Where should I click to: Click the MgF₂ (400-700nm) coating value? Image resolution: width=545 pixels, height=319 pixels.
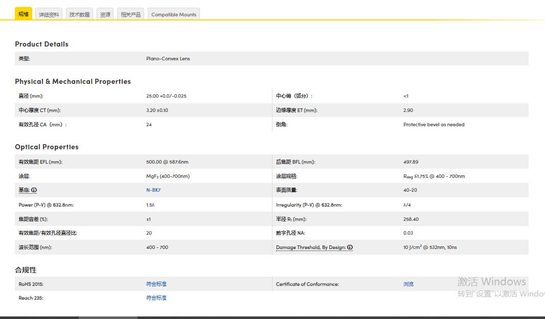168,176
